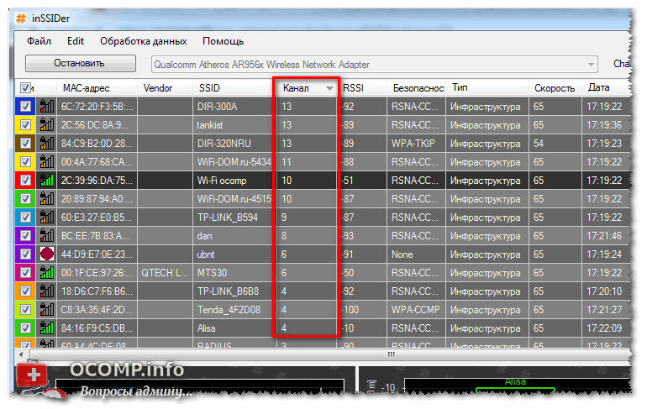
Task: Click signal strength icon for dan
Action: coord(46,236)
